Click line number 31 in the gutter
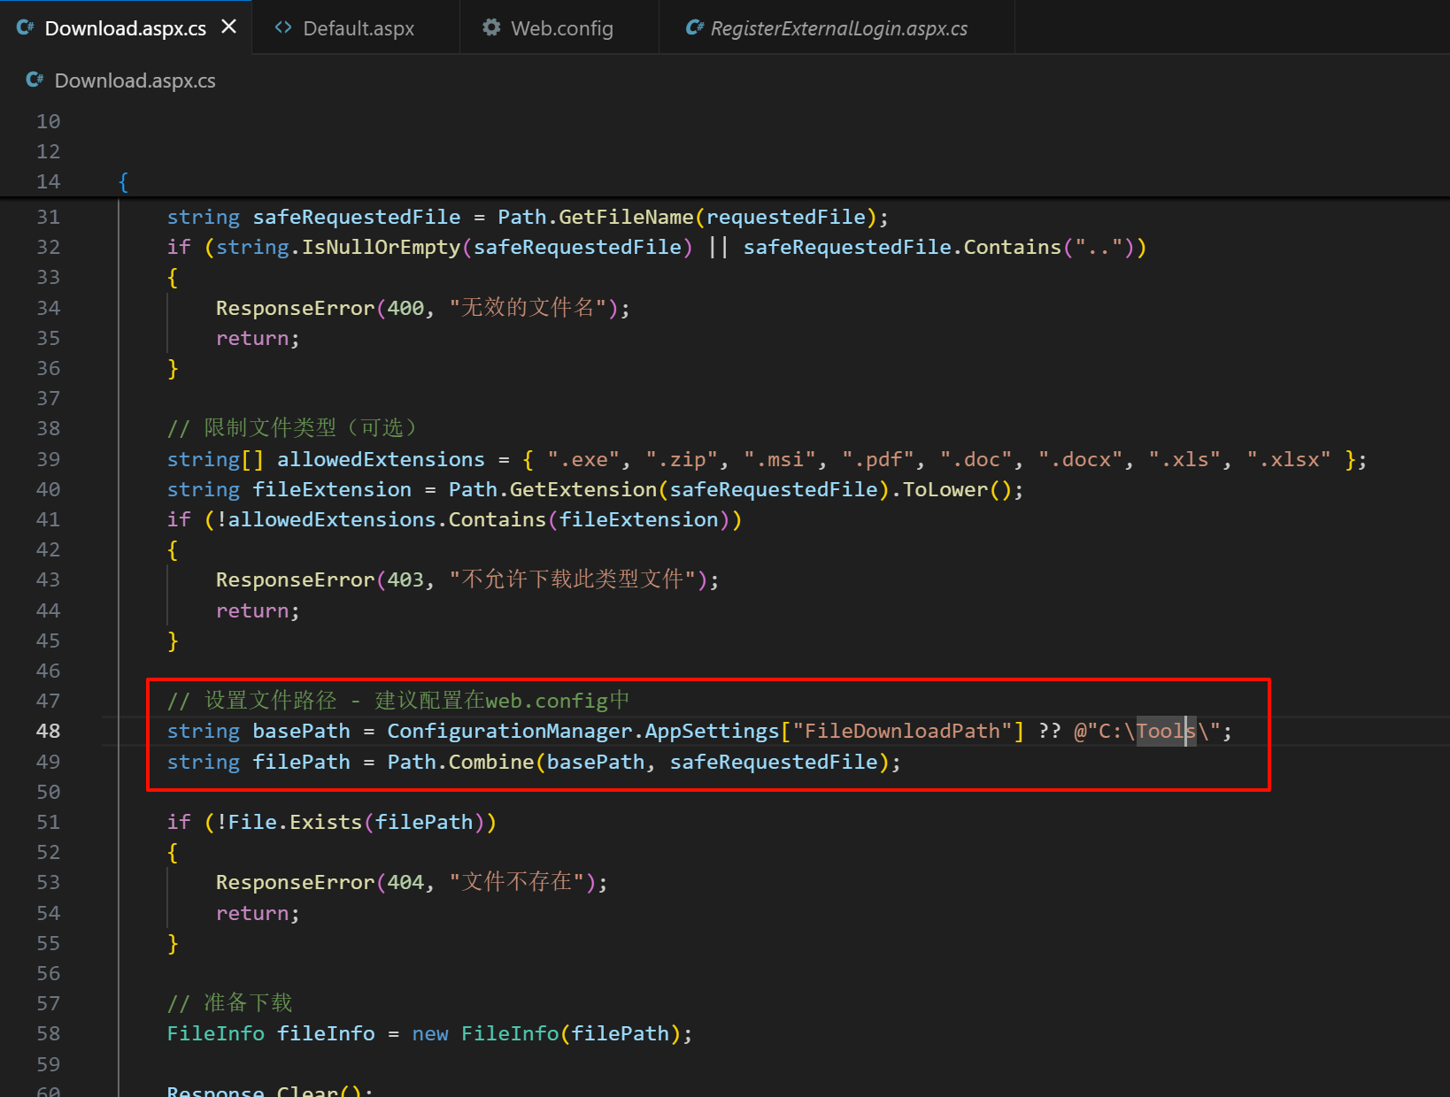This screenshot has width=1450, height=1097. (48, 217)
